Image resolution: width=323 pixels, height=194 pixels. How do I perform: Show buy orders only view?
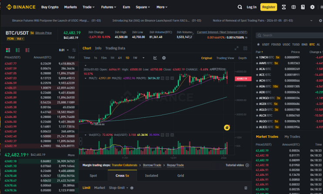click(x=18, y=50)
